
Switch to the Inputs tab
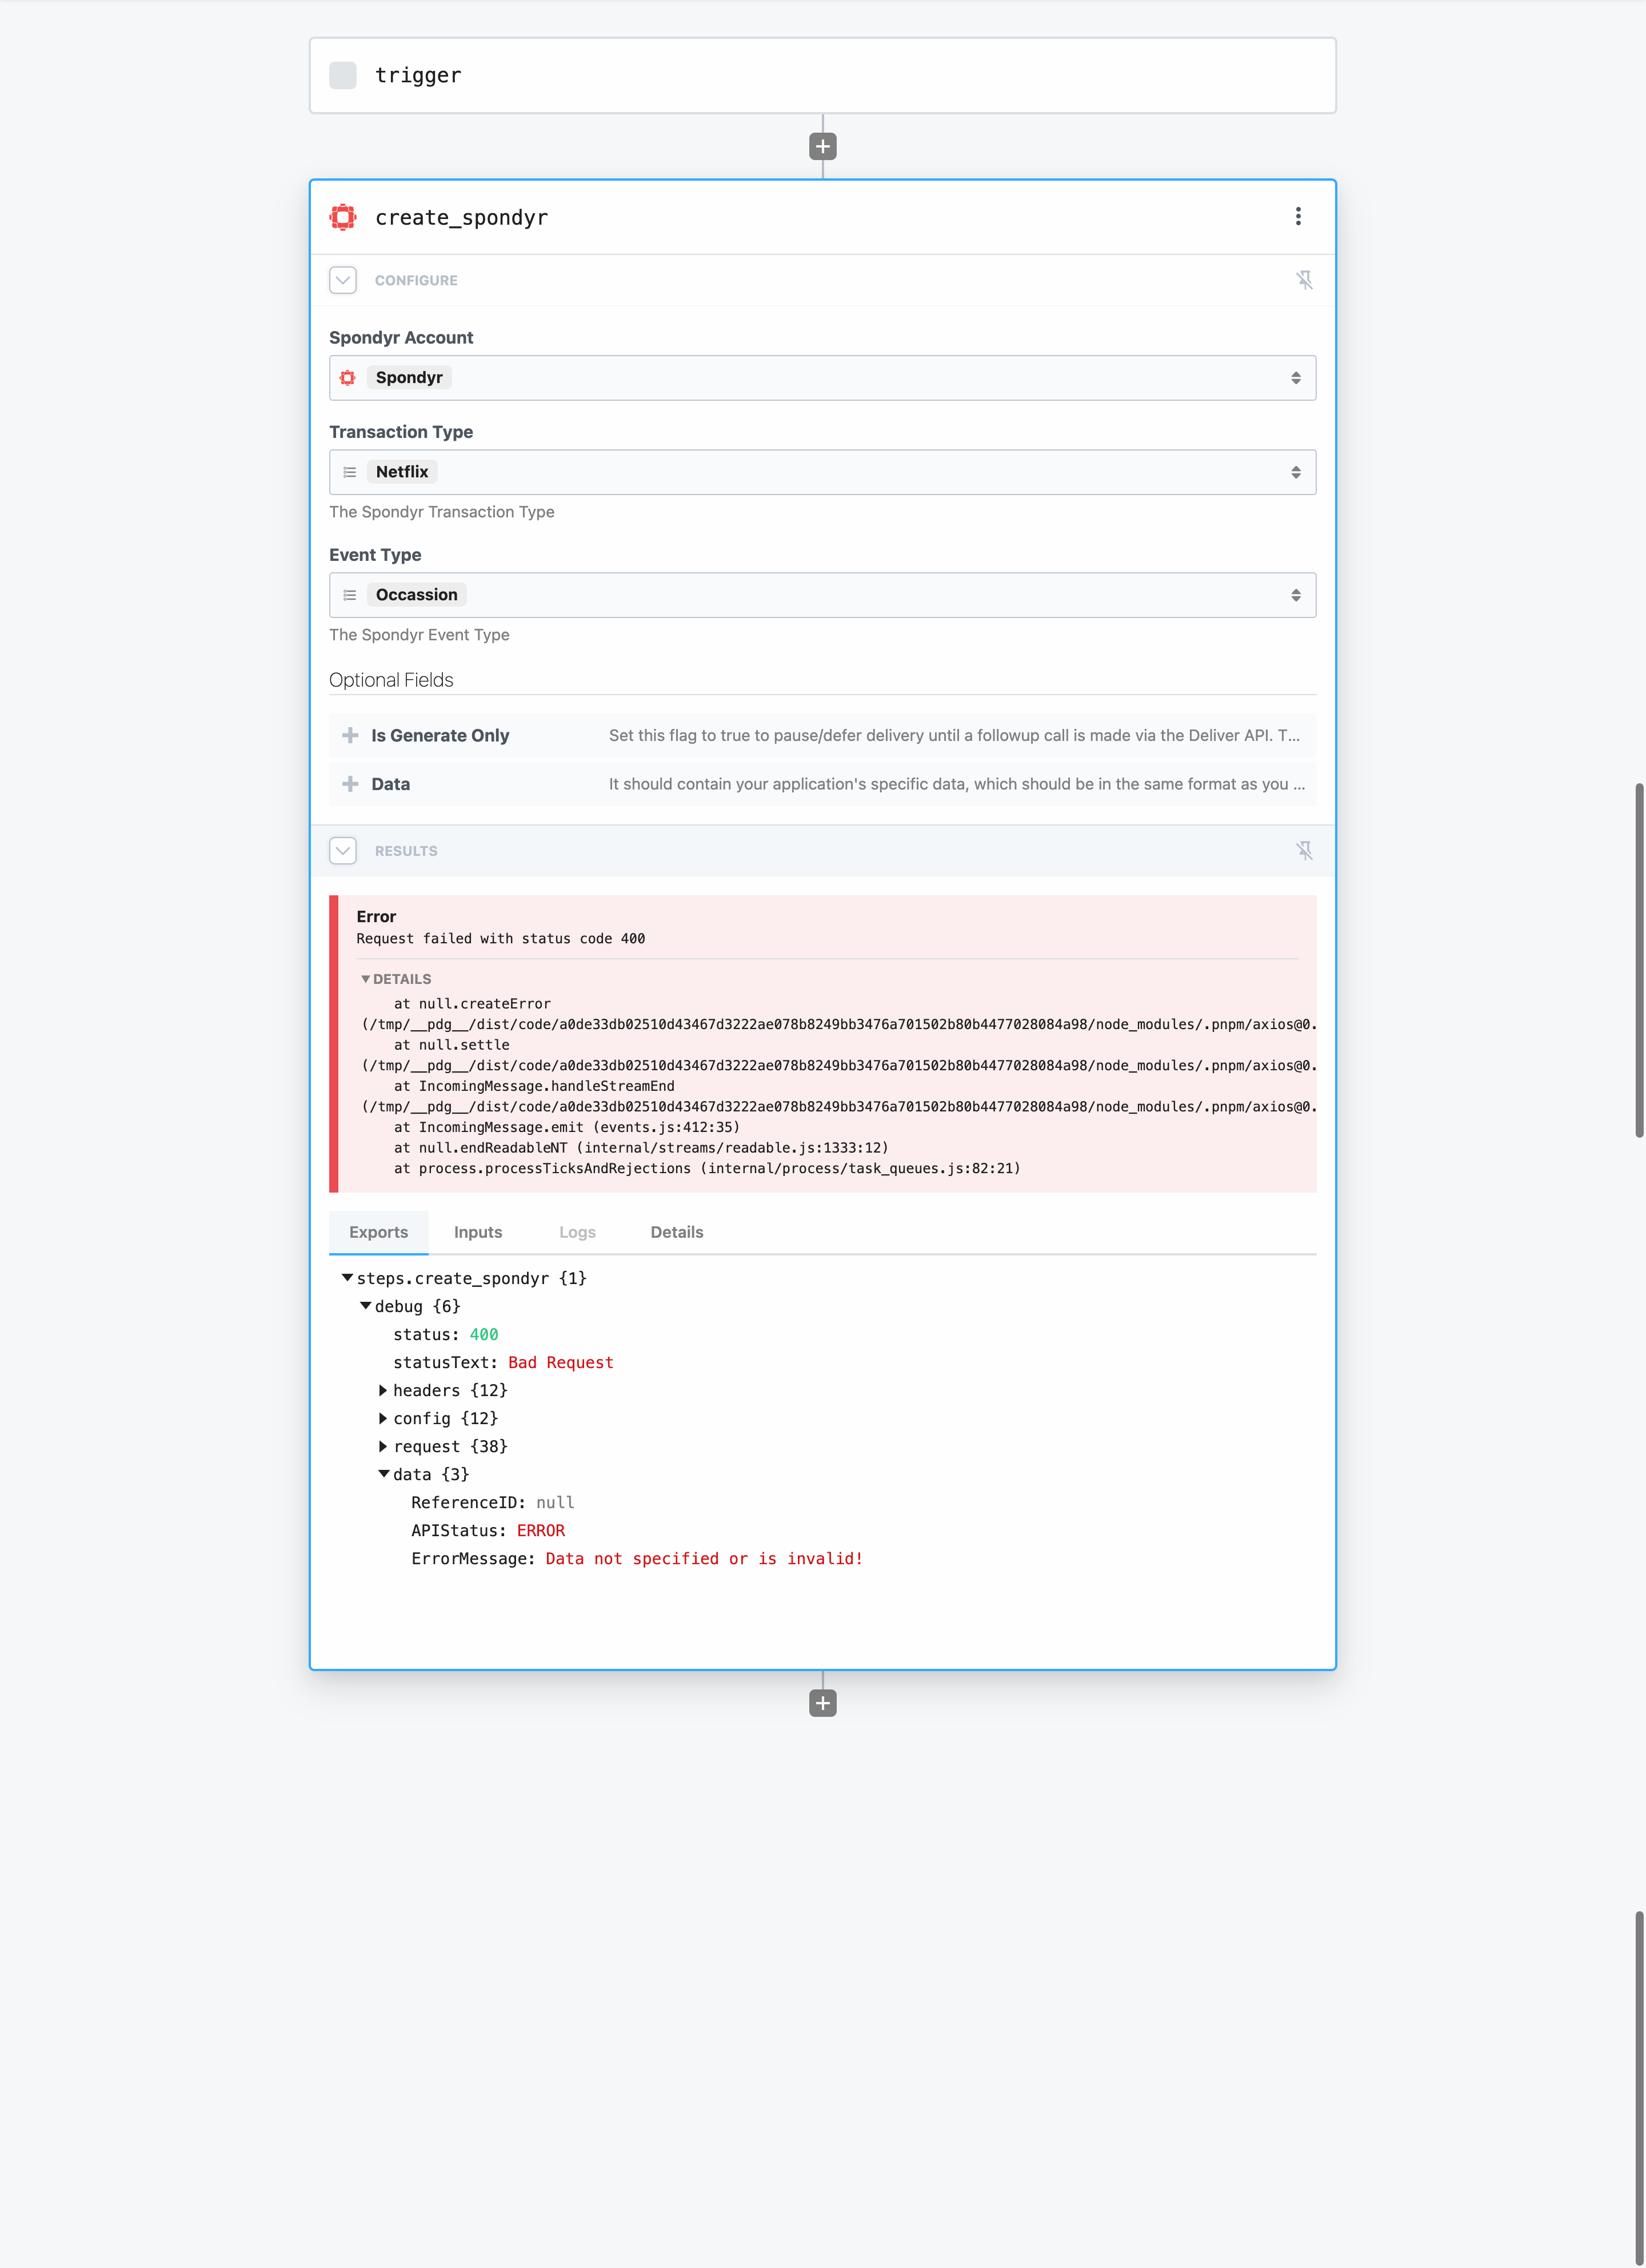click(x=478, y=1232)
